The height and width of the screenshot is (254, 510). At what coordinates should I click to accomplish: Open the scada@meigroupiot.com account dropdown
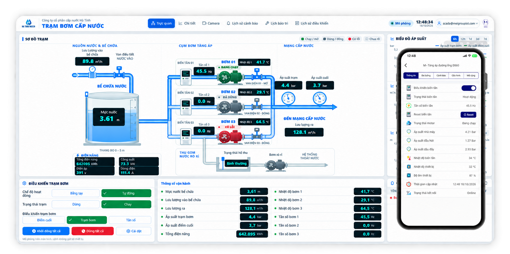tap(457, 24)
